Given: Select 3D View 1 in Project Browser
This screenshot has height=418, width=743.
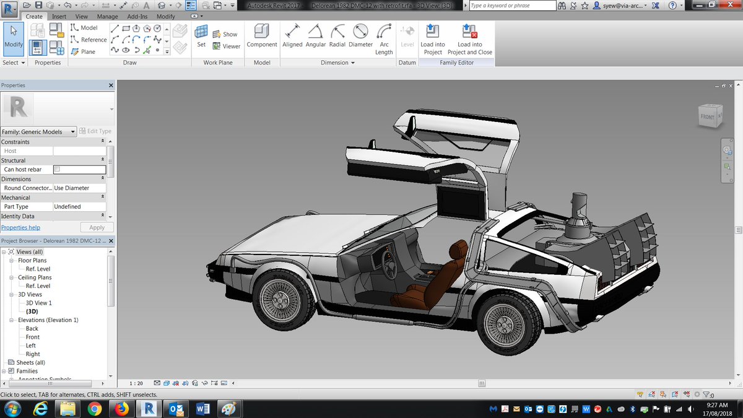Looking at the screenshot, I should click(x=39, y=303).
